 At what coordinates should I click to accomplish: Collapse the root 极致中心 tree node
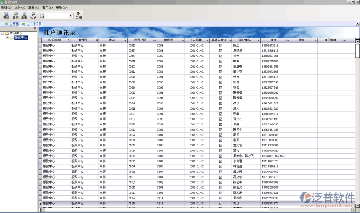point(2,34)
